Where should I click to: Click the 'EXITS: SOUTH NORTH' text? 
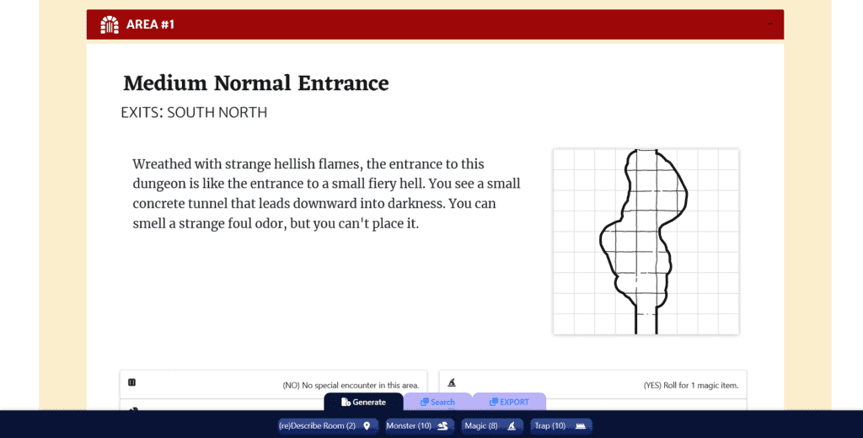195,112
